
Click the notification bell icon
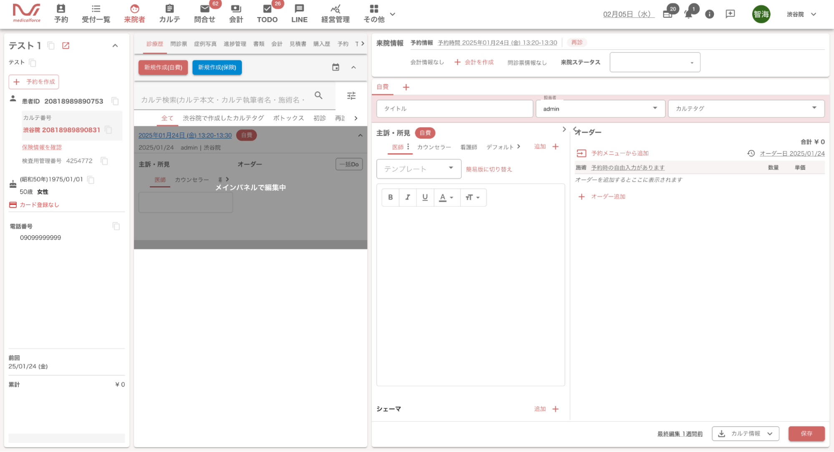click(688, 14)
